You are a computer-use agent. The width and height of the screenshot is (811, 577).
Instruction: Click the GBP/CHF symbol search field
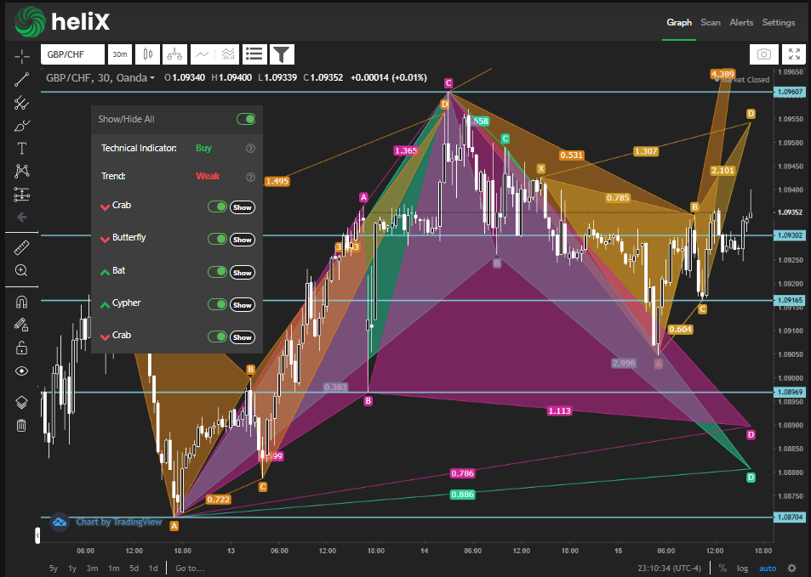(x=71, y=54)
